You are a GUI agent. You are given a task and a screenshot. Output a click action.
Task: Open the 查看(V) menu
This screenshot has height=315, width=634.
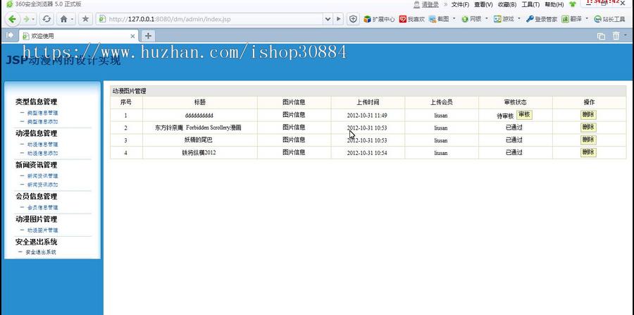pyautogui.click(x=483, y=4)
